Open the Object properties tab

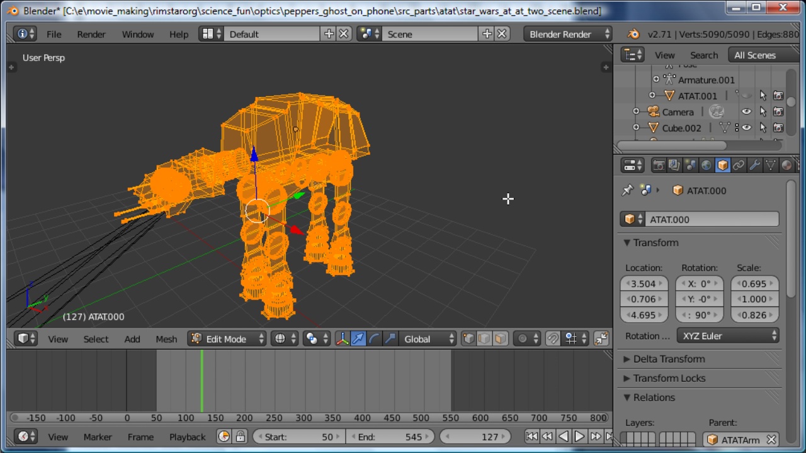[x=723, y=165]
